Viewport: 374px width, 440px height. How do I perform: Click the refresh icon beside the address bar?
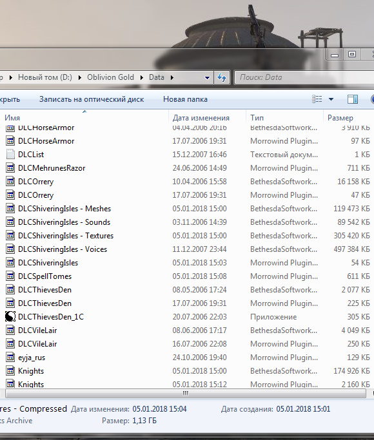point(222,77)
